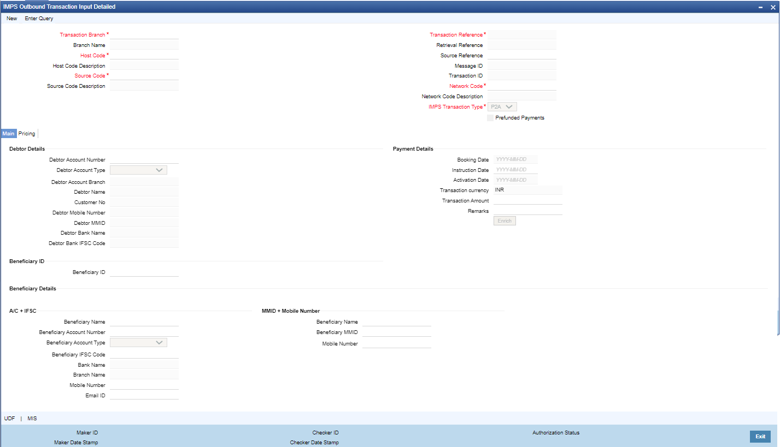
Task: Click the MMID section Mobile Number field
Action: coord(397,344)
